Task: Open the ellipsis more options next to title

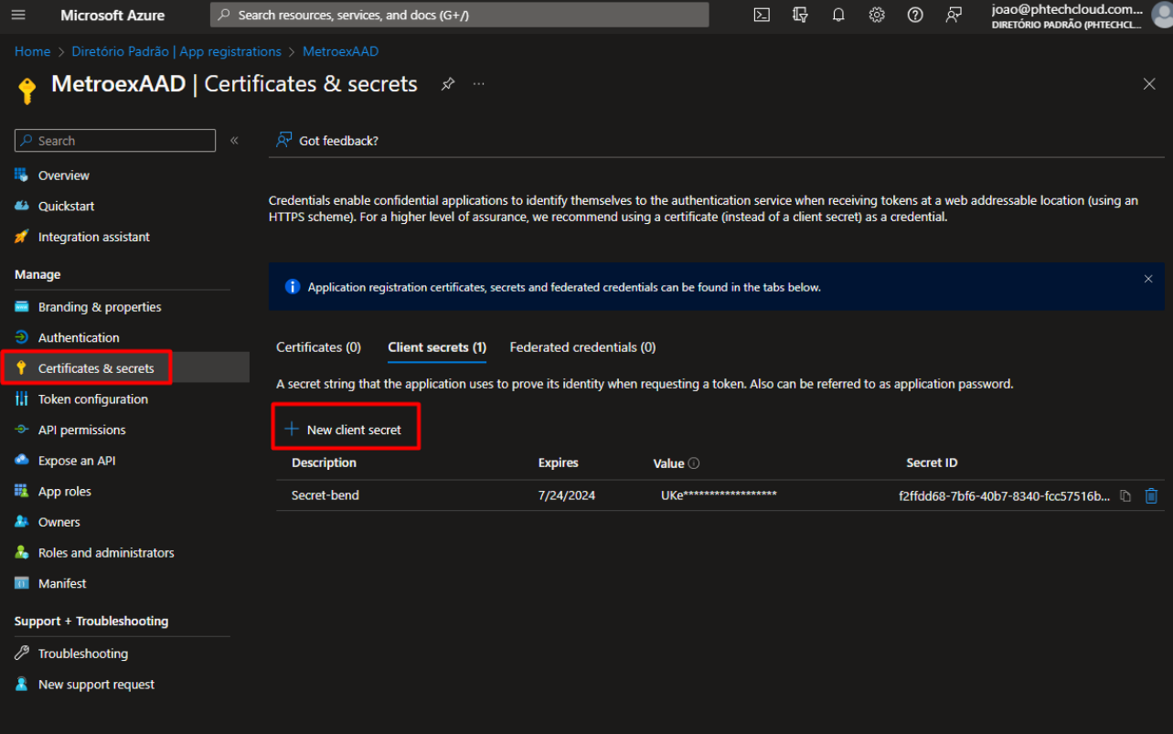Action: (x=479, y=84)
